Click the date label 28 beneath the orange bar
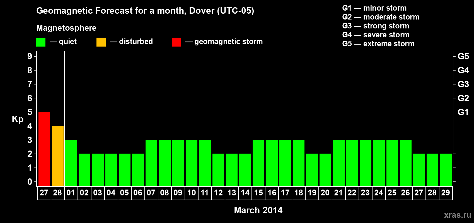The width and height of the screenshot is (474, 223). click(58, 193)
